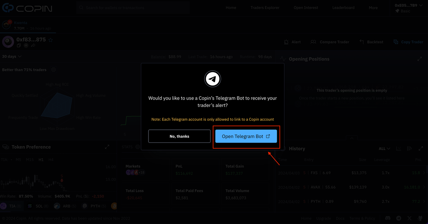Screen dimensions: 428x224
Task: Open the Leaderboard menu item
Action: [x=343, y=8]
